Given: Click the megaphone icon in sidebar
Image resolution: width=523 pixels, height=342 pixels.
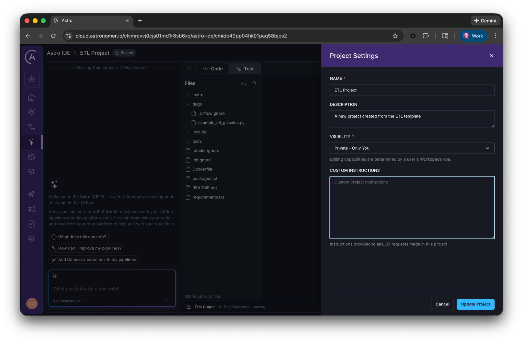Looking at the screenshot, I should pos(31,209).
